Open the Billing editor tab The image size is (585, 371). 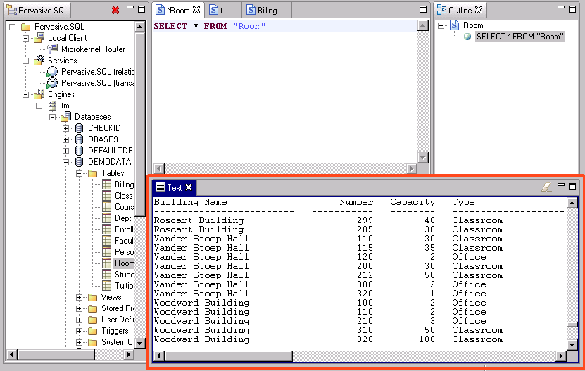(266, 11)
